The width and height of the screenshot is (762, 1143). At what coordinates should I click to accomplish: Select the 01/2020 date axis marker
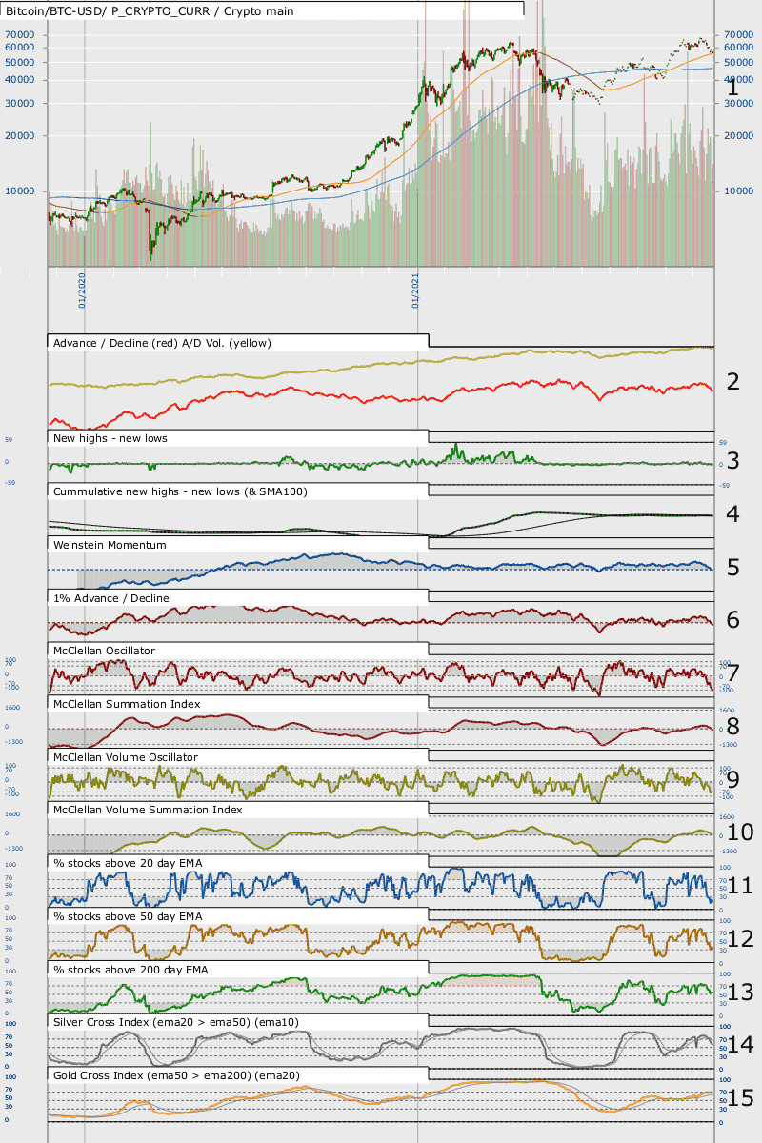(x=83, y=290)
